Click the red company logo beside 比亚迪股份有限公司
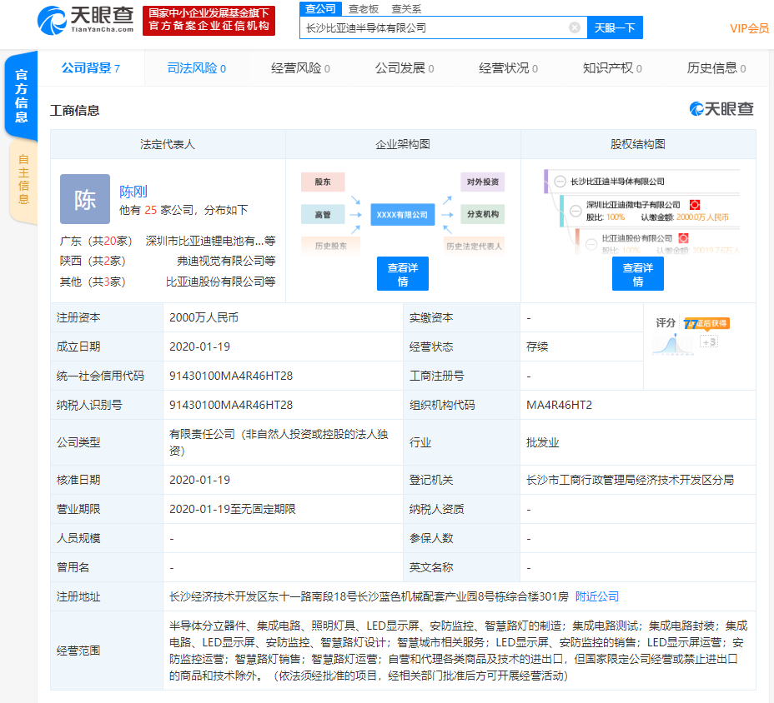 pyautogui.click(x=684, y=237)
